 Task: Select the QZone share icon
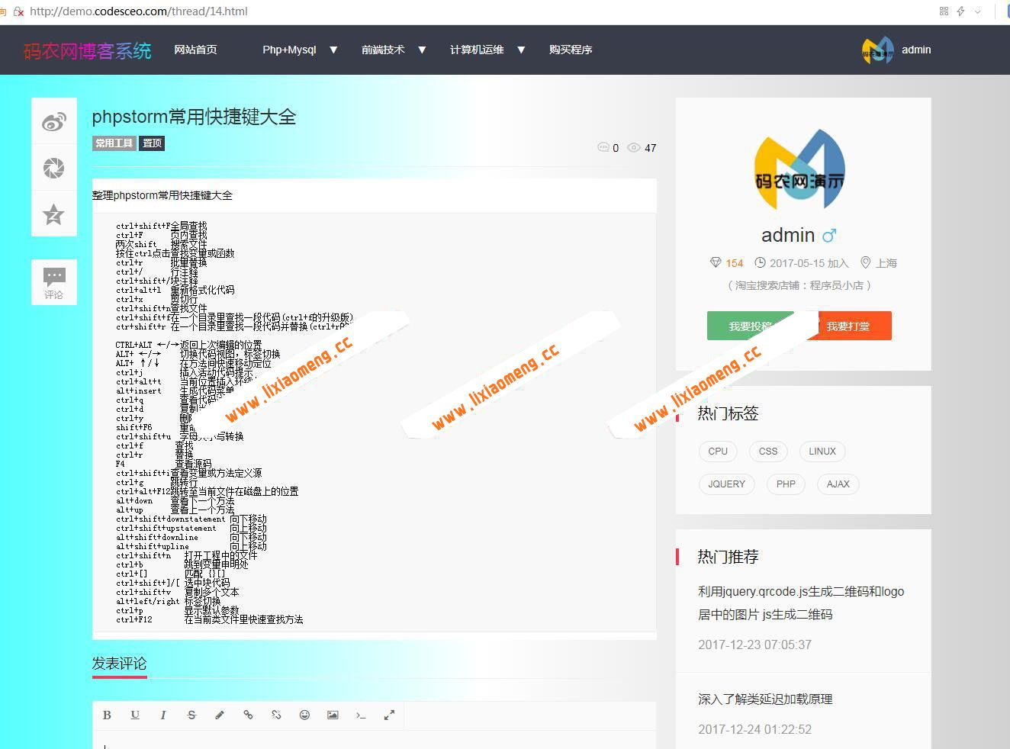53,214
